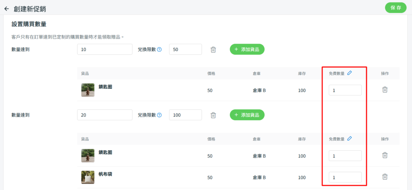Click the 兌換限數 field showing 50

[x=185, y=50]
